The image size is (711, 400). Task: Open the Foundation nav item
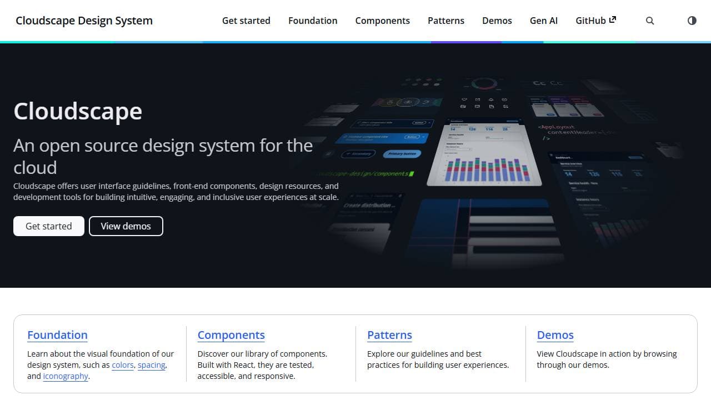(313, 21)
